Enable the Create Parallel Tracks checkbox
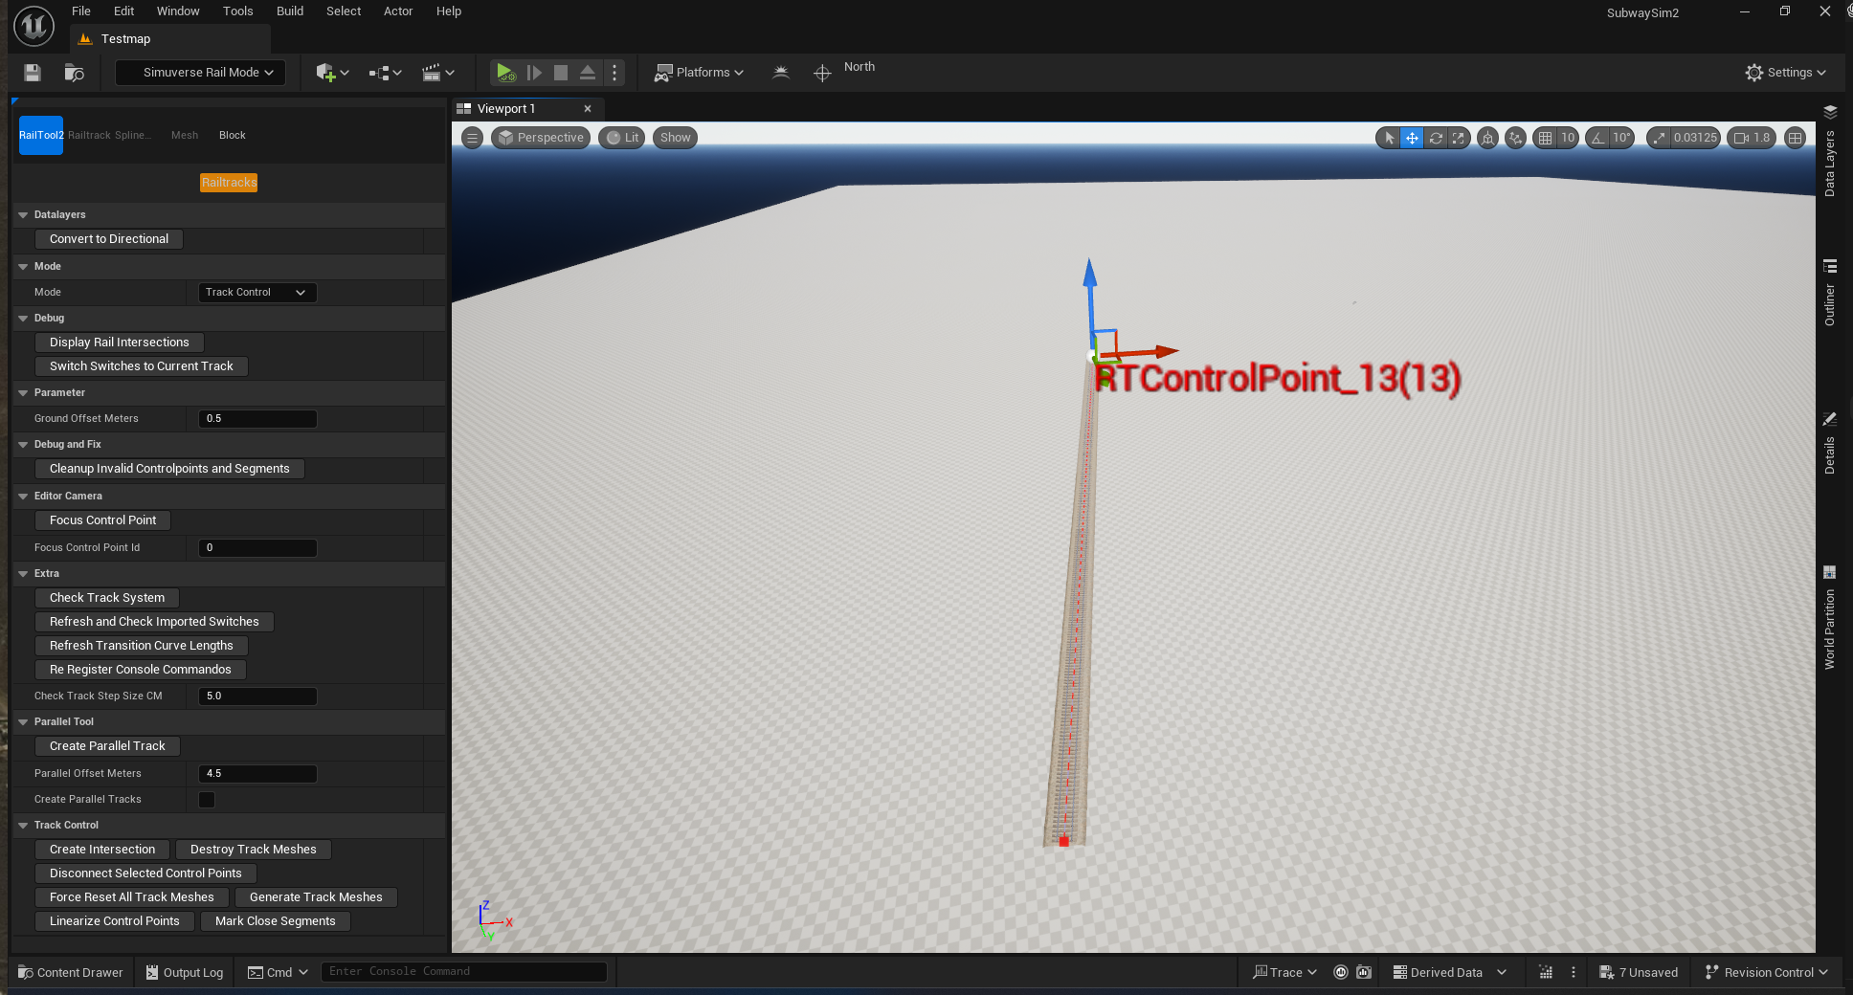 click(207, 800)
